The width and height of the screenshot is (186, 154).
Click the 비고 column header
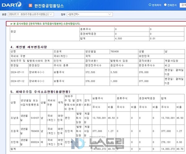click(167, 65)
